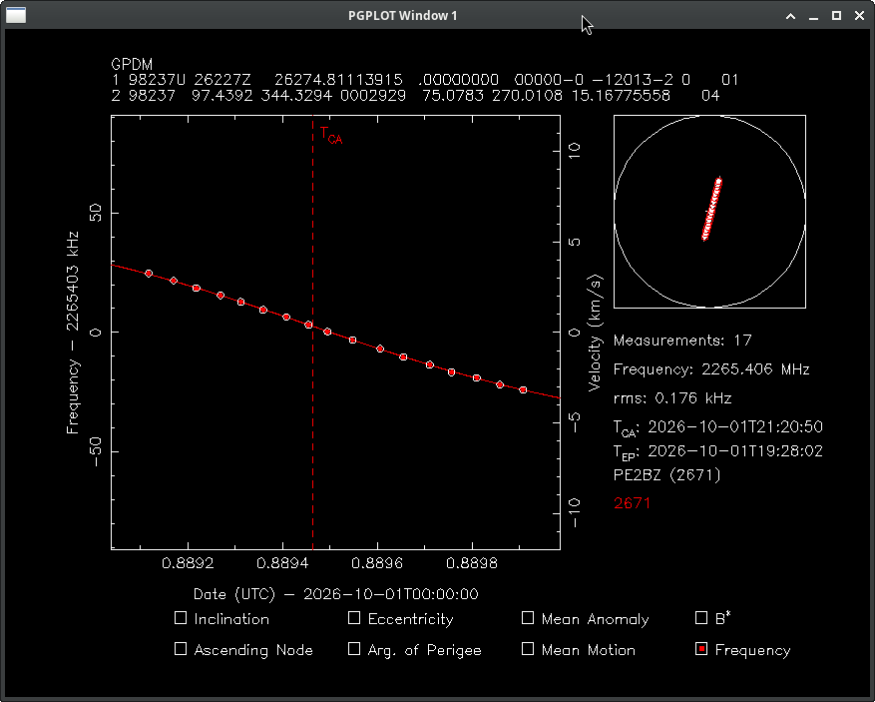Click the 0.8894 tick label
The image size is (875, 702).
pos(283,563)
